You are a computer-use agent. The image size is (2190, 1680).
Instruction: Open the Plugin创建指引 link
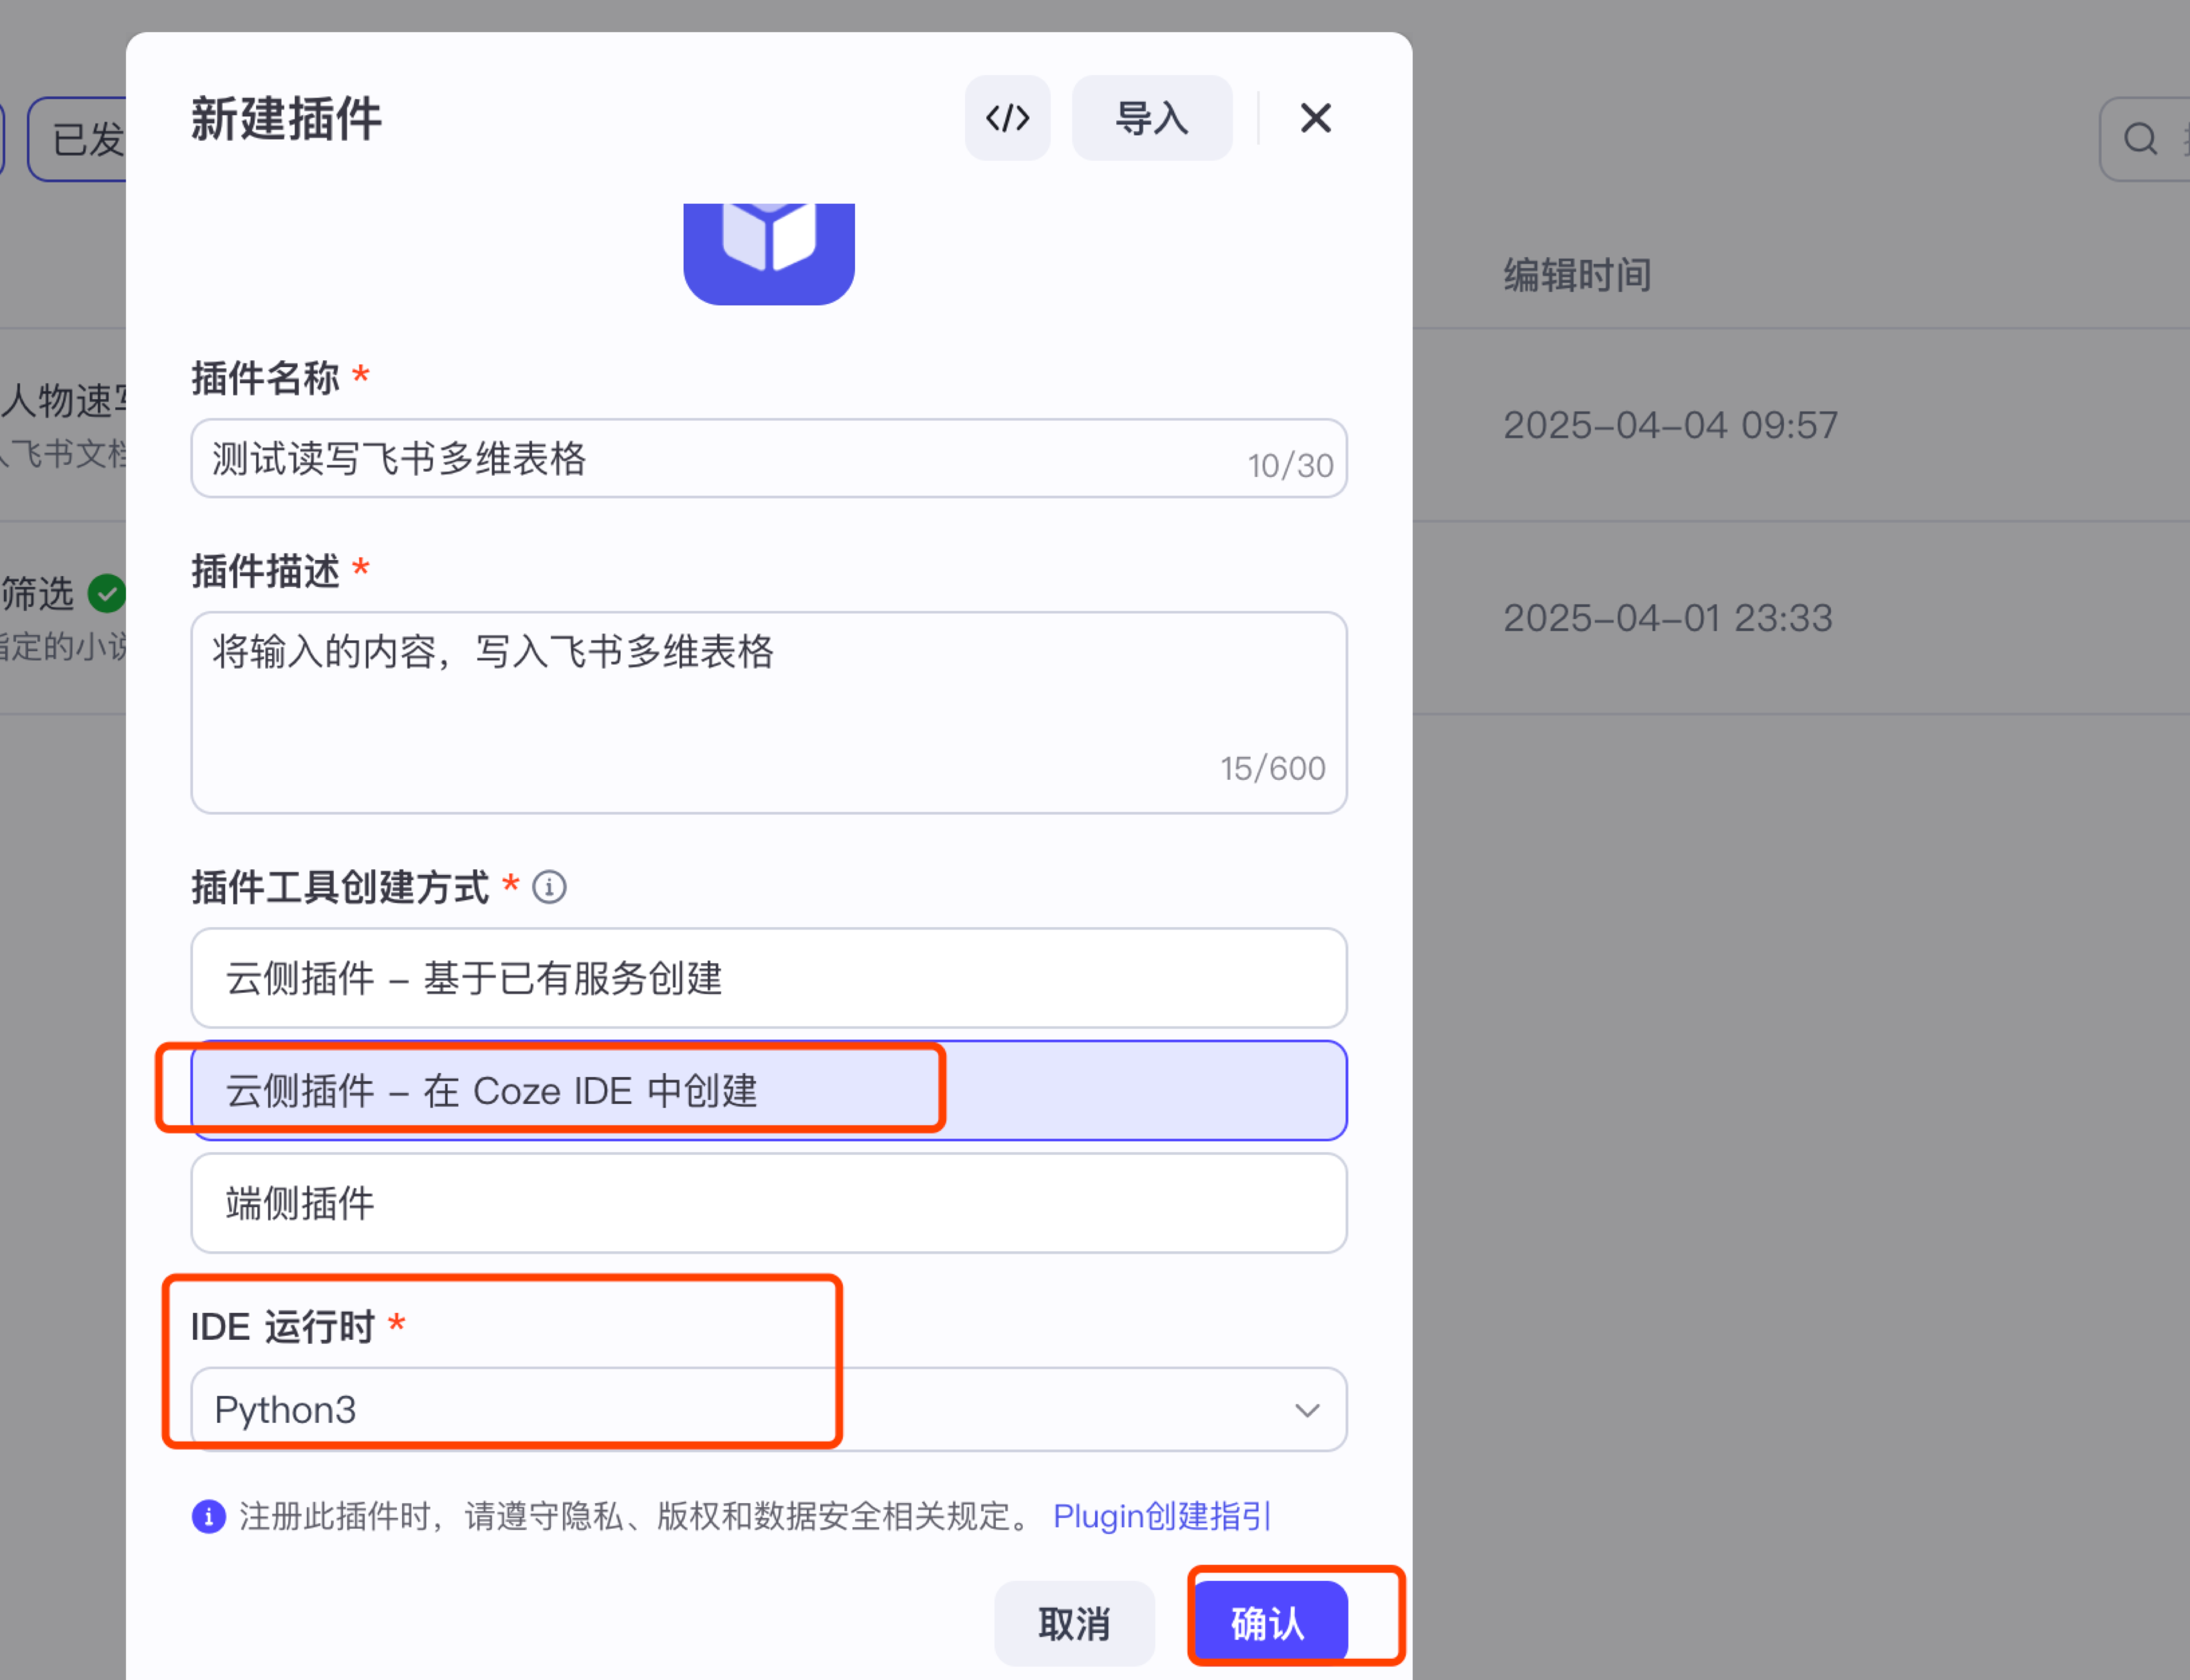tap(1161, 1516)
